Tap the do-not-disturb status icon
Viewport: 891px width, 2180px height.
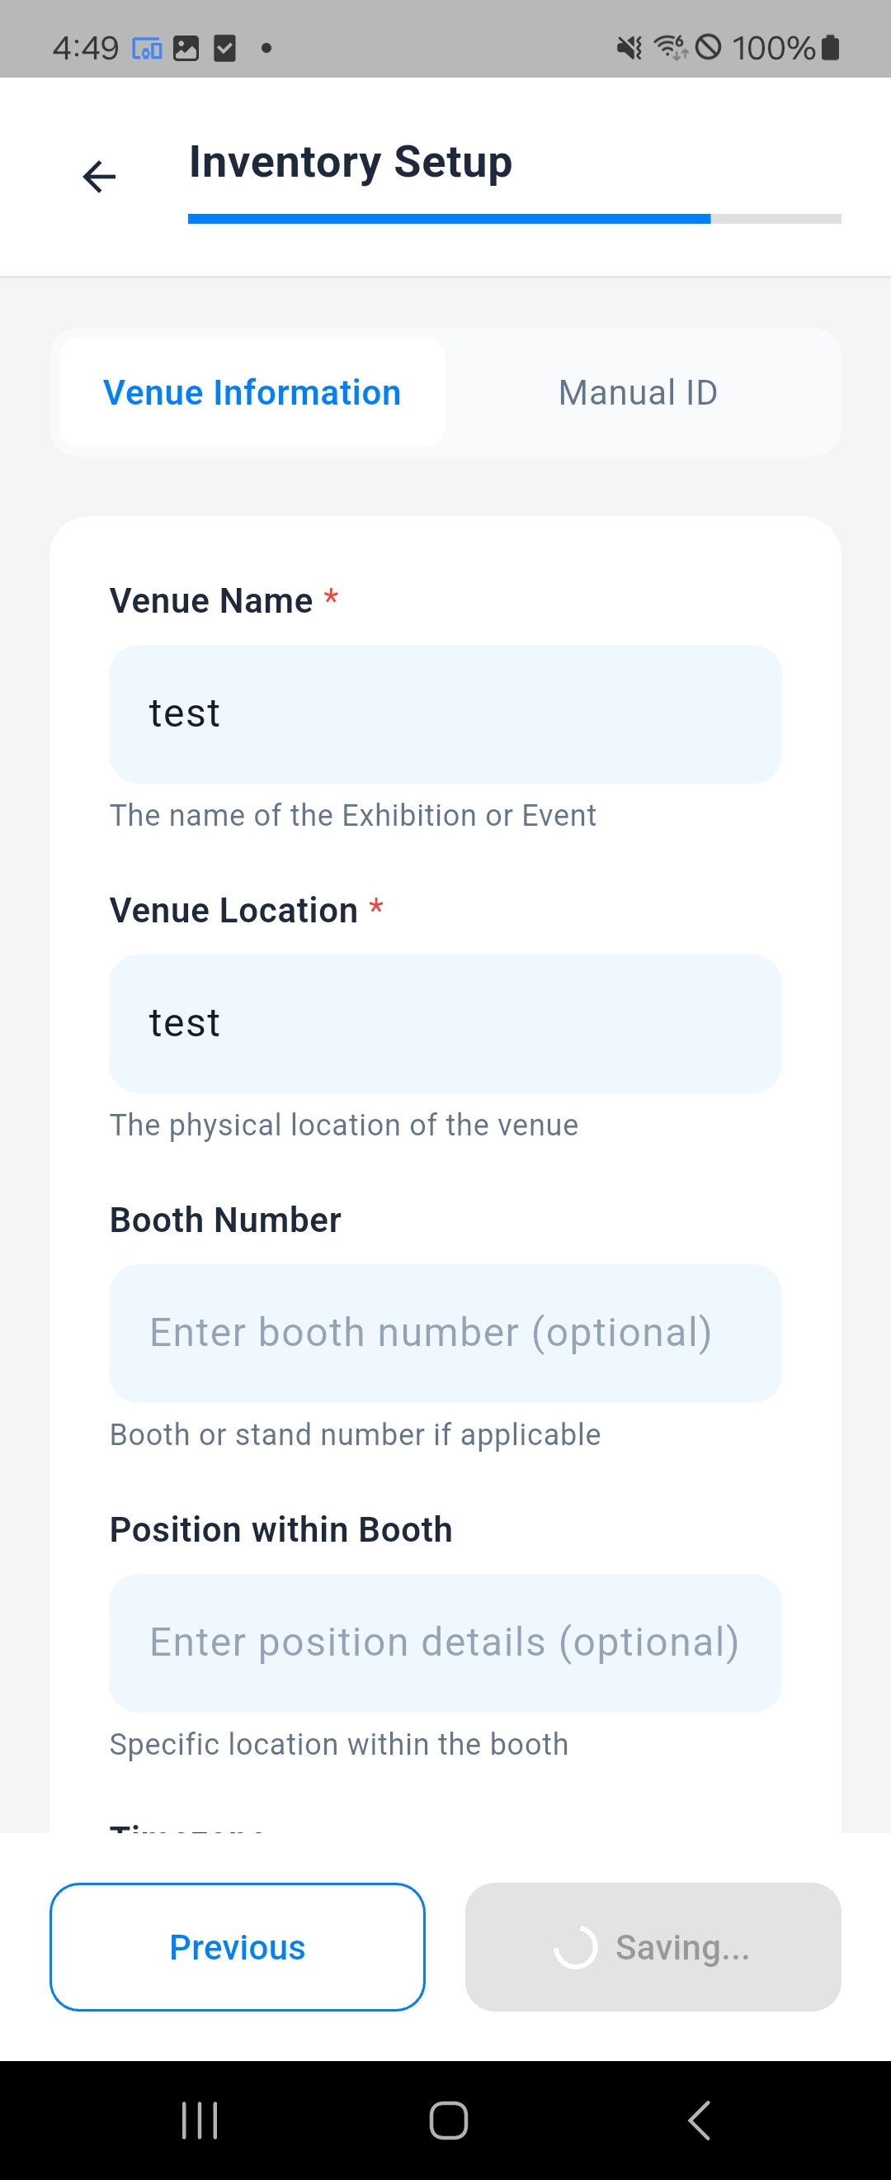709,48
